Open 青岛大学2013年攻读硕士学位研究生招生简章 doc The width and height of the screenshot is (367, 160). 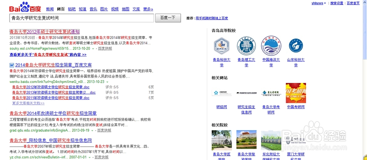tap(54, 92)
